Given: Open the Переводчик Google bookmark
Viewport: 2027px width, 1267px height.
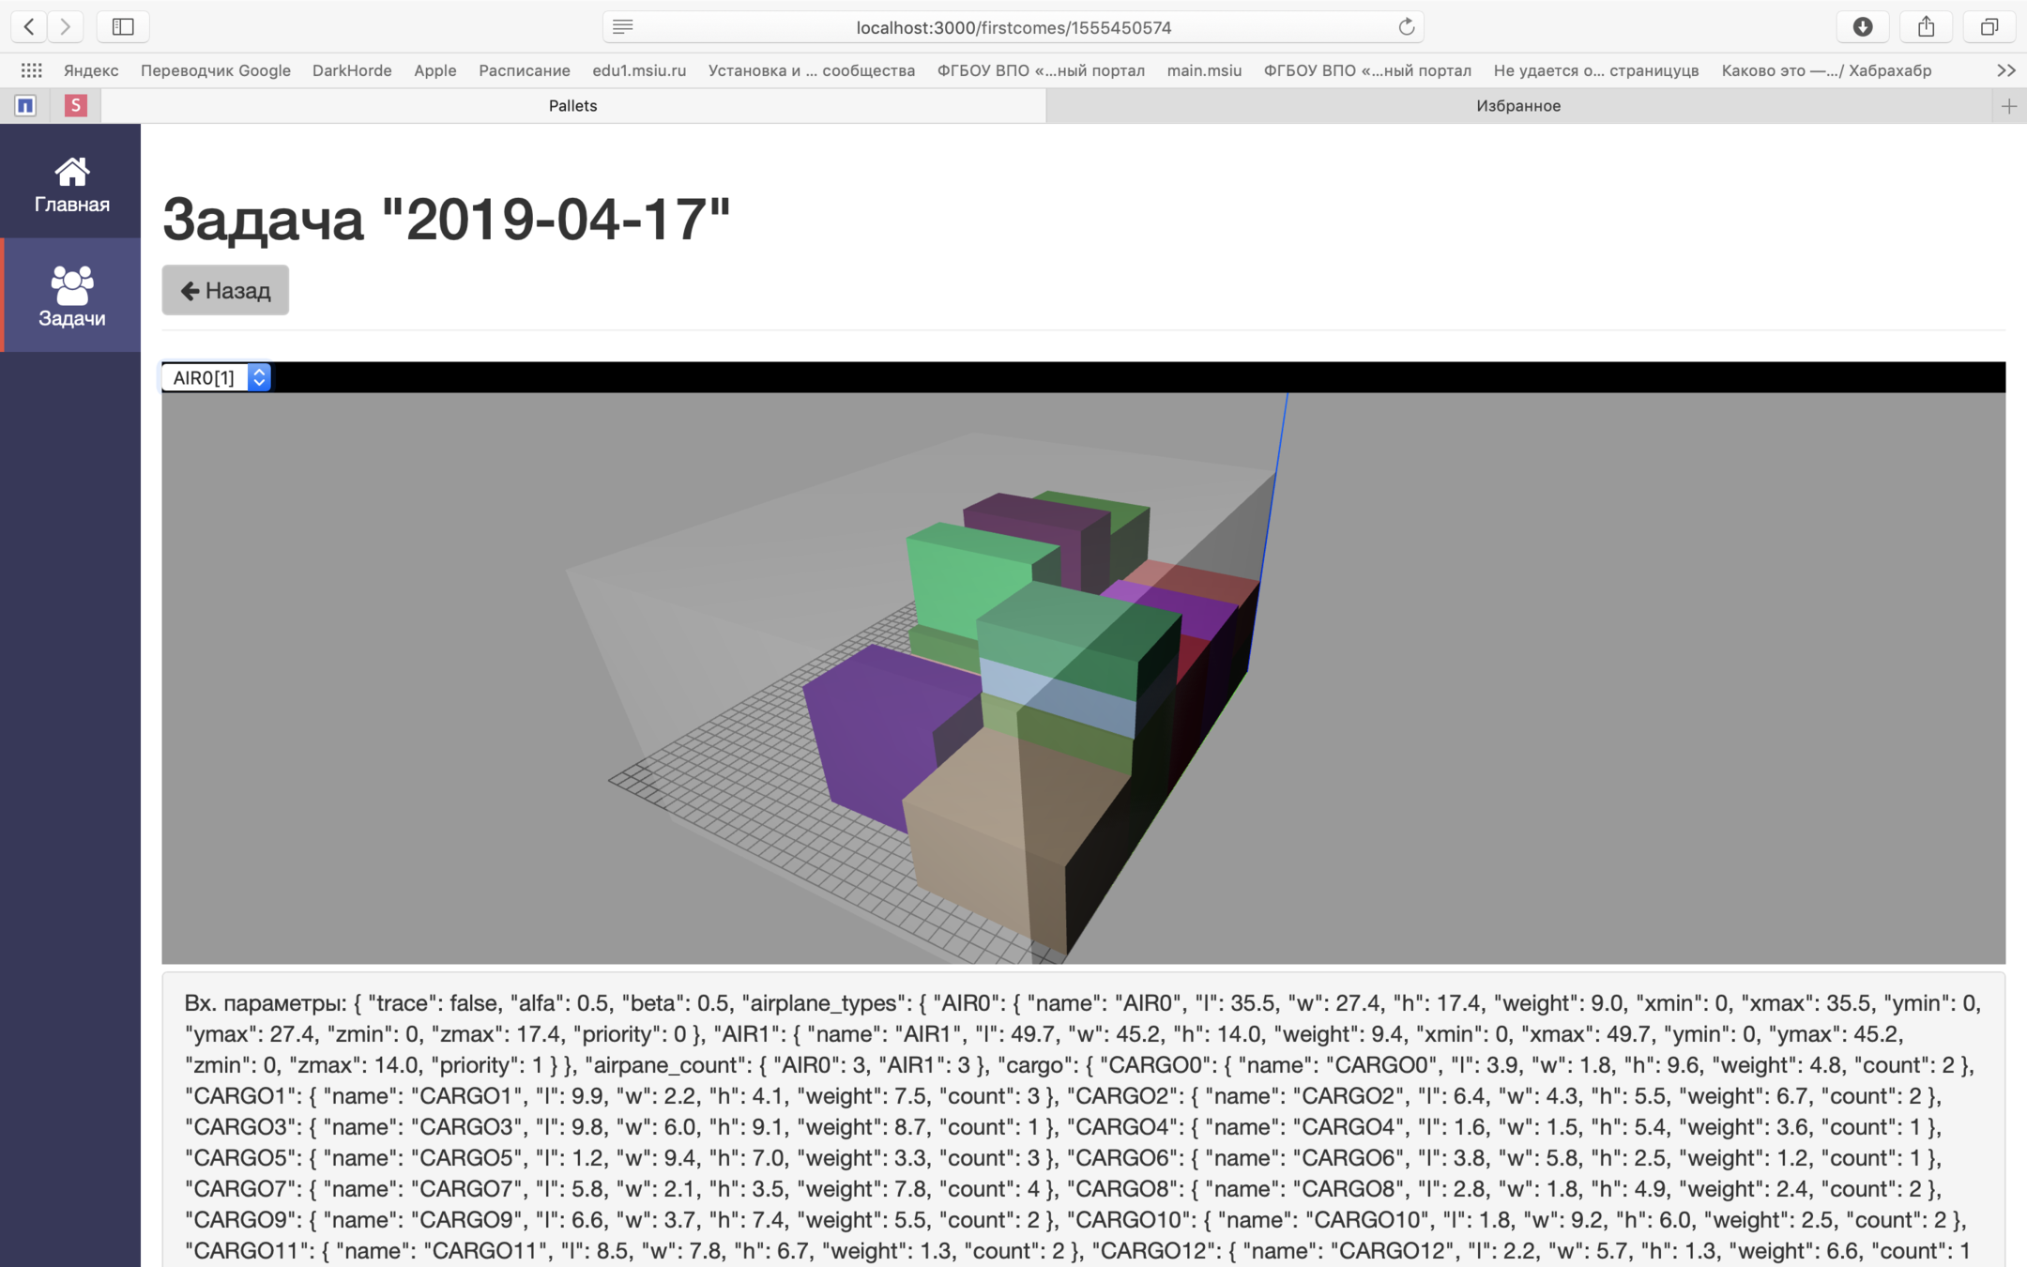Looking at the screenshot, I should click(215, 70).
